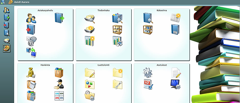Open the newspaper icon in the Kokoelma panel
The image size is (240, 103).
[176, 18]
